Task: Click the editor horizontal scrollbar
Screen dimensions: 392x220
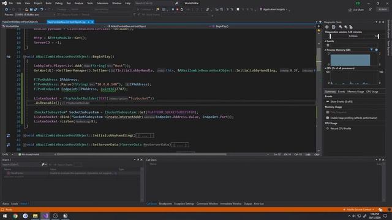Action: 141,155
